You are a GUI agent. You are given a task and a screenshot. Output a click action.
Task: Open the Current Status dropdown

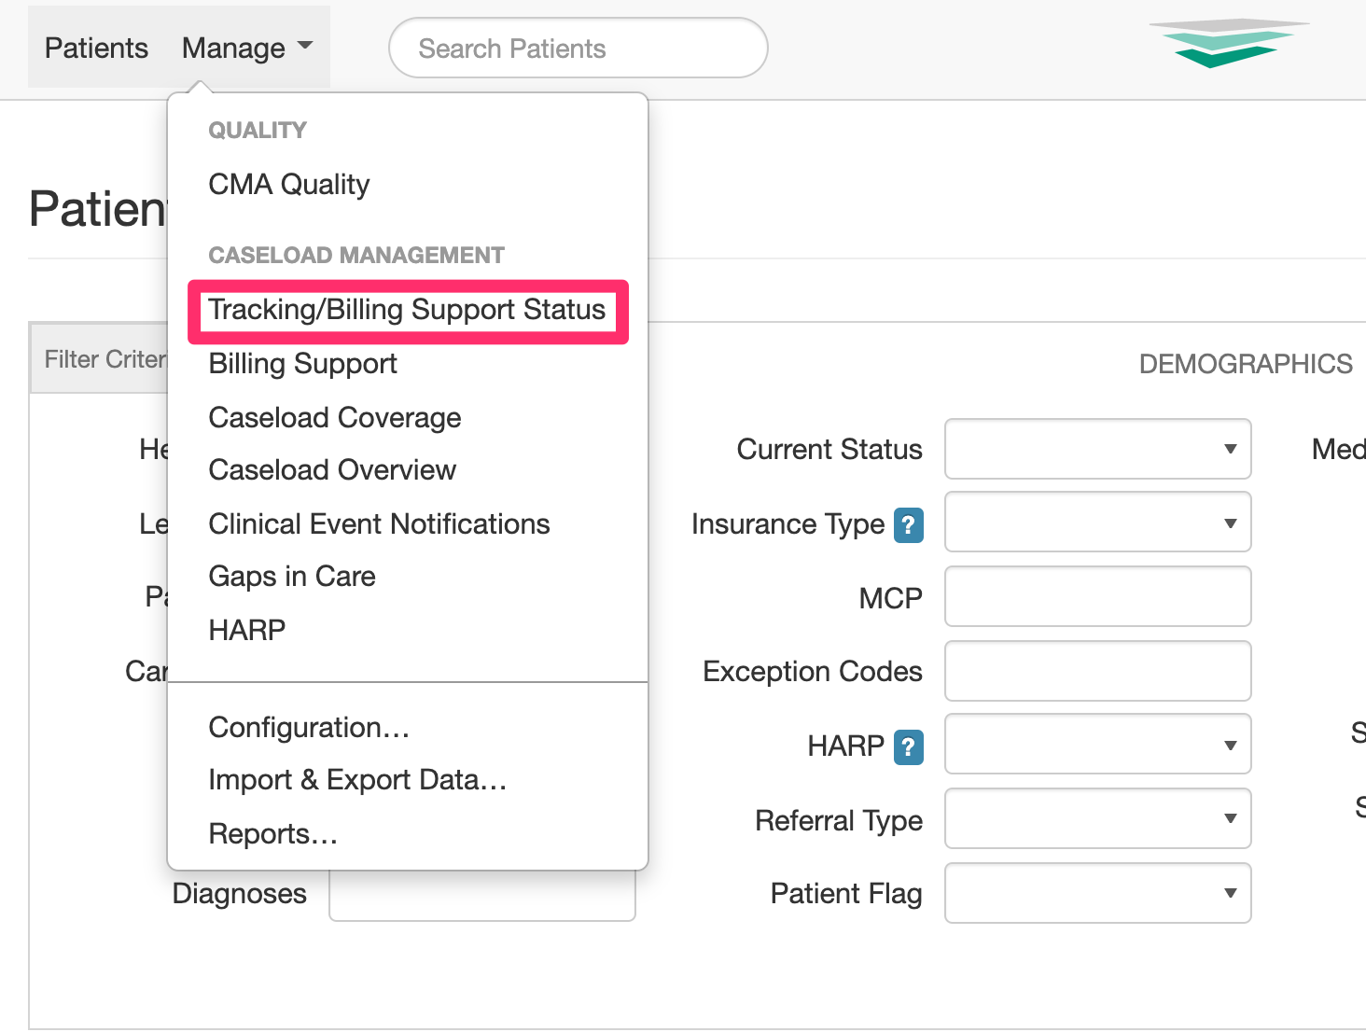[1097, 449]
